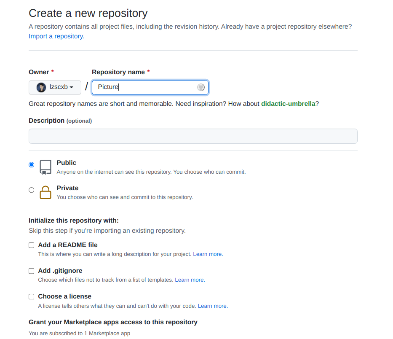
Task: Open Learn more link for README file
Action: [x=208, y=254]
